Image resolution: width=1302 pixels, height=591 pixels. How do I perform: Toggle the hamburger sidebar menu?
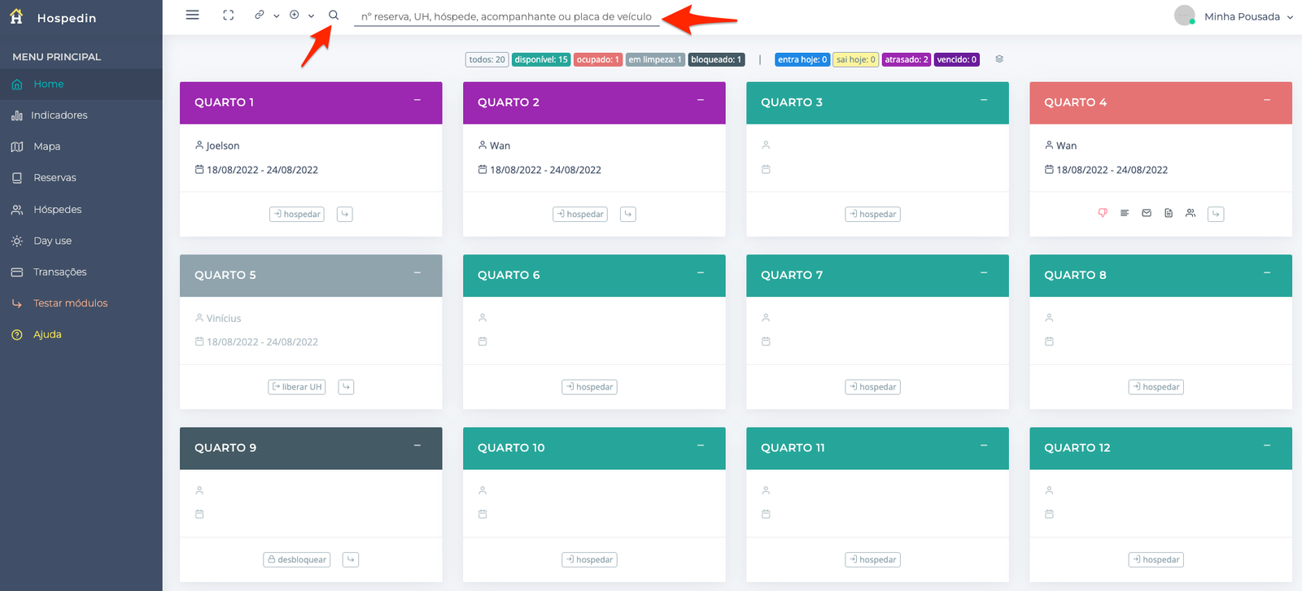click(192, 15)
